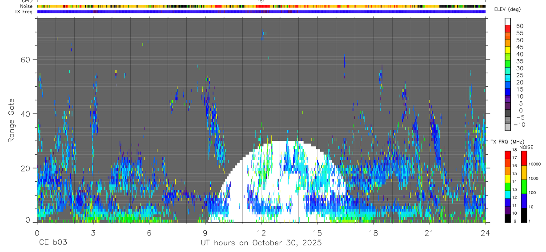
Task: Click ELEV legend value '-5'
Action: tap(520, 117)
